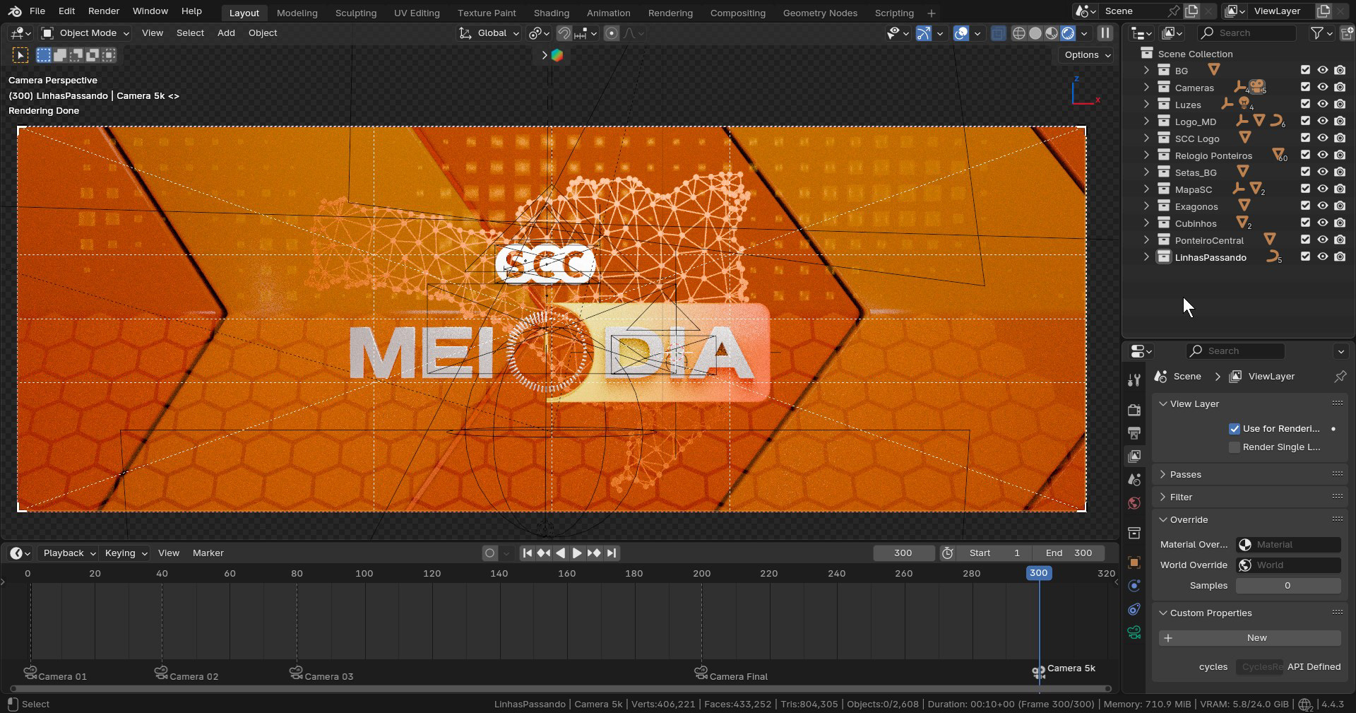1356x713 pixels.
Task: Hide the Luzes collection in viewport
Action: click(1323, 105)
